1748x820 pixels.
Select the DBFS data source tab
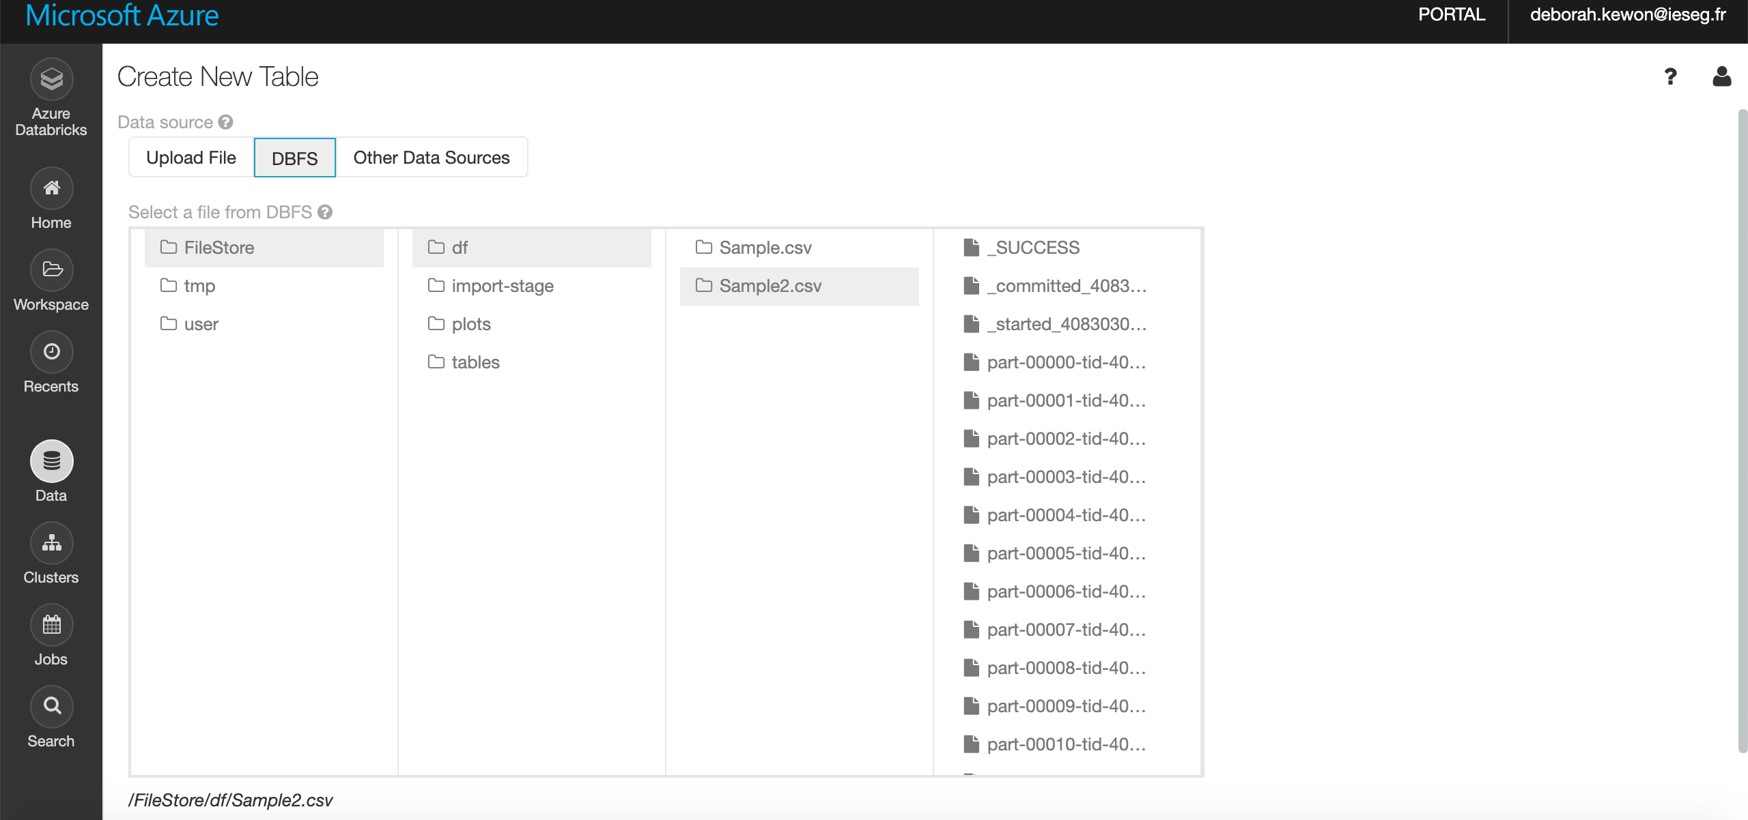(294, 157)
